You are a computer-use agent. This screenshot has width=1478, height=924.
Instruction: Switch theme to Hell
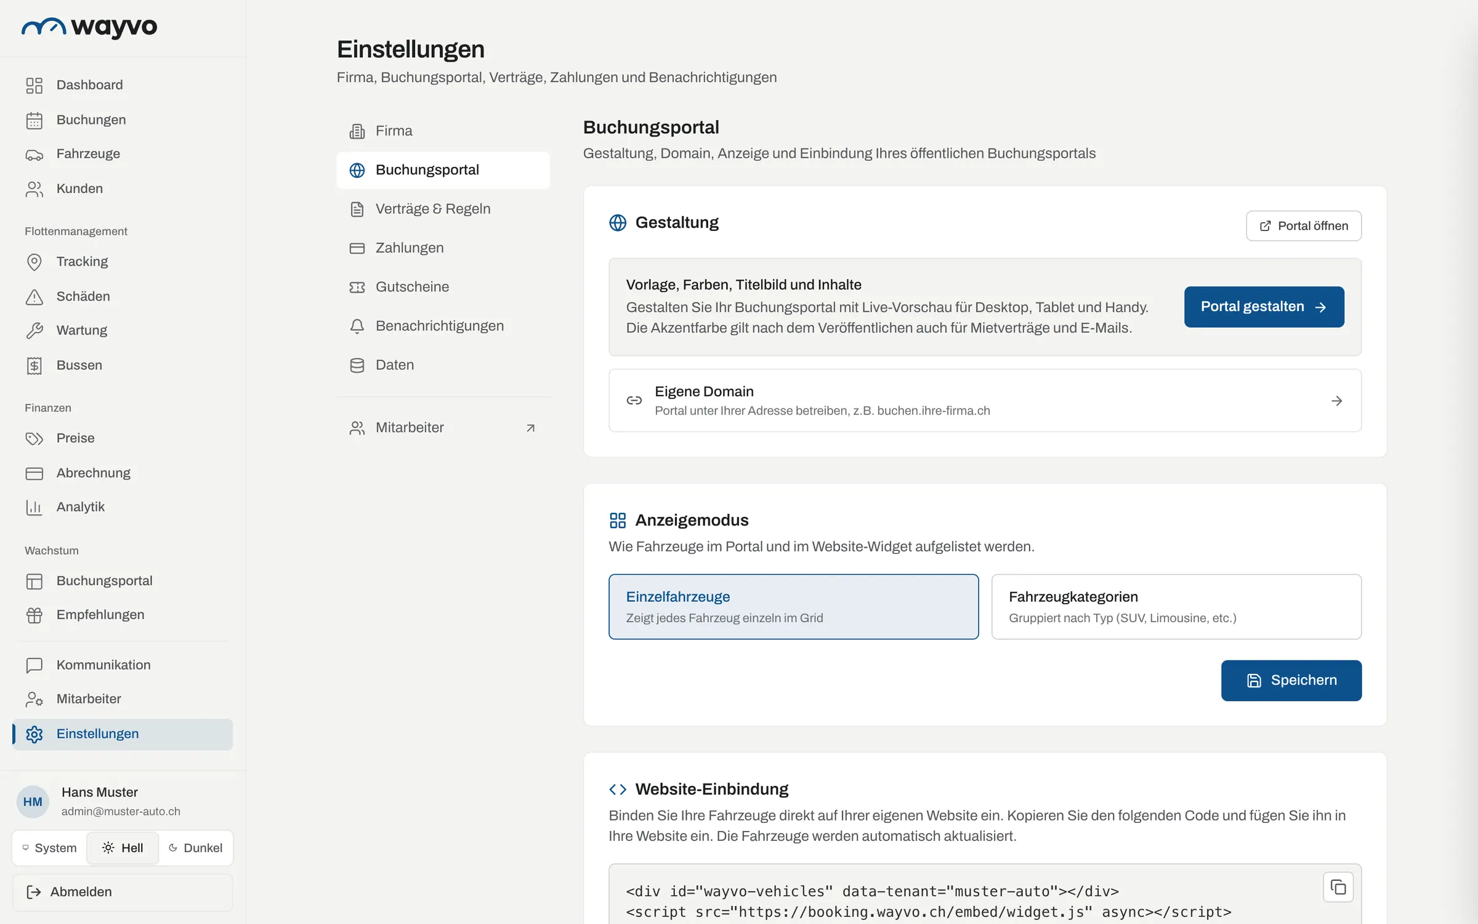(123, 848)
